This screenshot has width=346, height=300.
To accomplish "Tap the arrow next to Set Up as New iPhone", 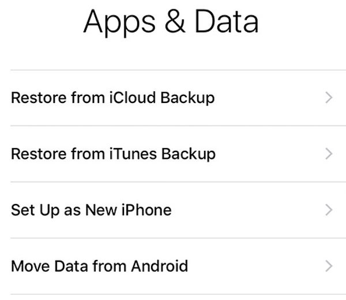I will tap(329, 209).
